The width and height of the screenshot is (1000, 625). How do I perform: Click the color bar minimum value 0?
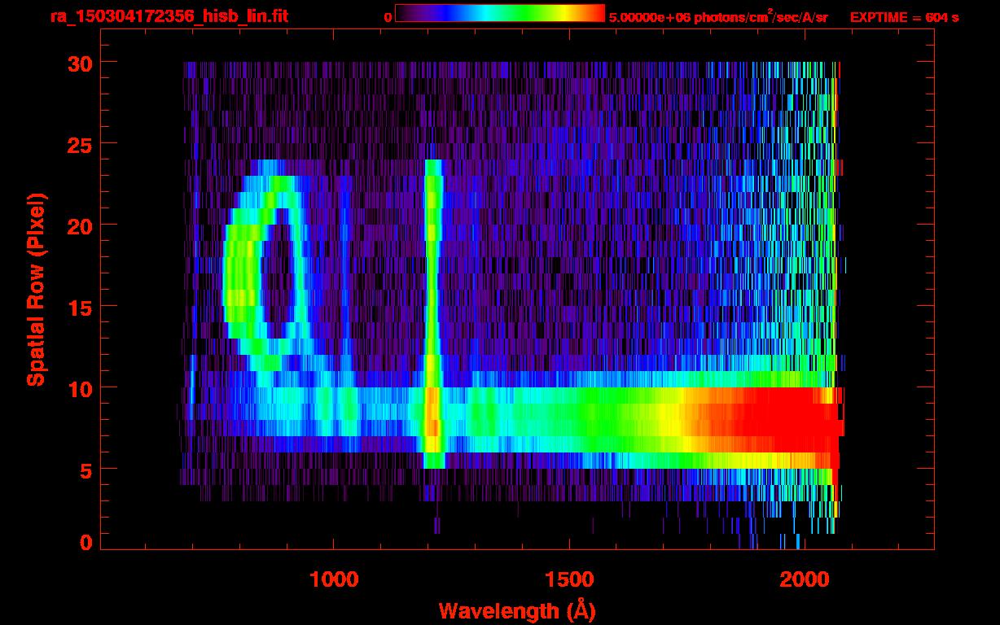coord(388,16)
